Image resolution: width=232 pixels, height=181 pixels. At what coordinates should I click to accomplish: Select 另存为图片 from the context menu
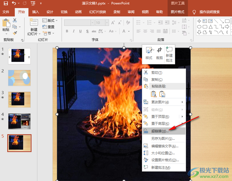163,138
